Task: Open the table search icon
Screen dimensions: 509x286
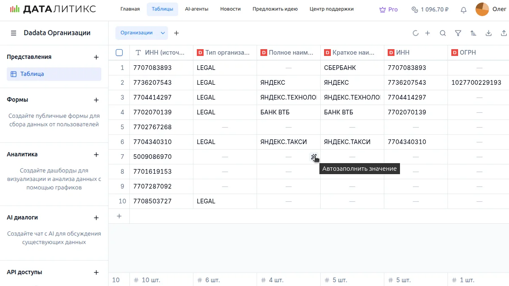Action: tap(442, 33)
